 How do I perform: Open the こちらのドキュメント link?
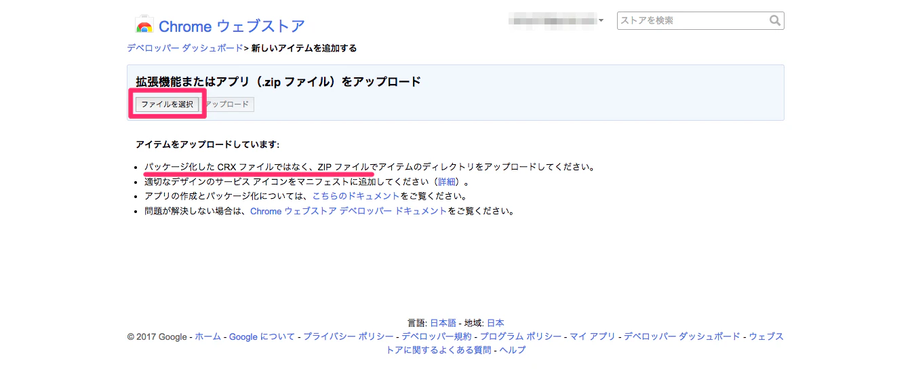pos(356,196)
